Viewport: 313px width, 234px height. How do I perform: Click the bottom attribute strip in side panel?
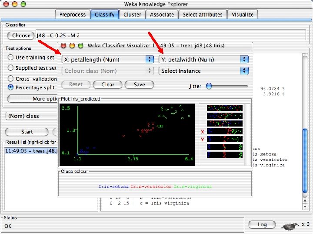tap(225, 155)
